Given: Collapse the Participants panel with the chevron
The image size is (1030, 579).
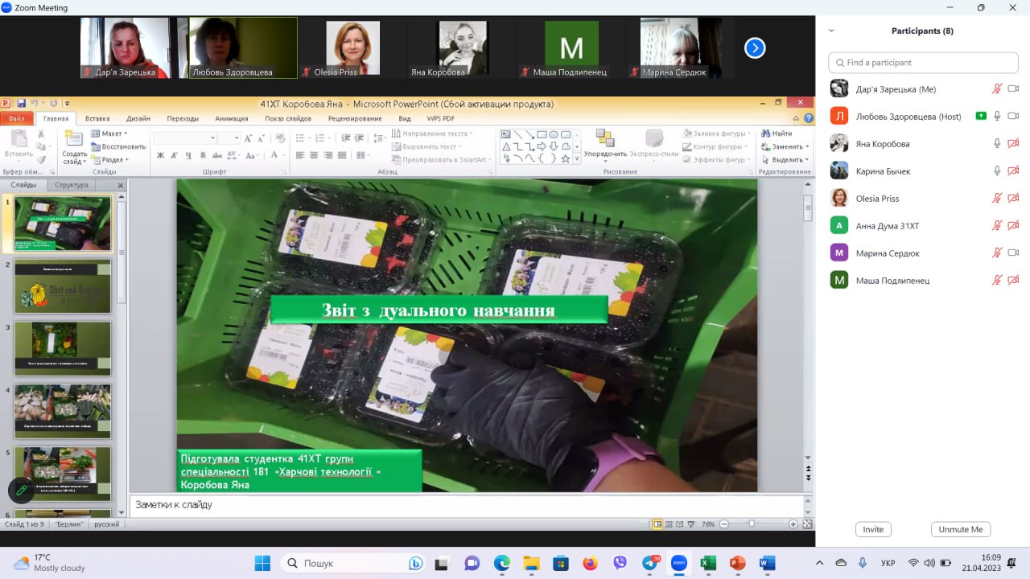Looking at the screenshot, I should 831,31.
